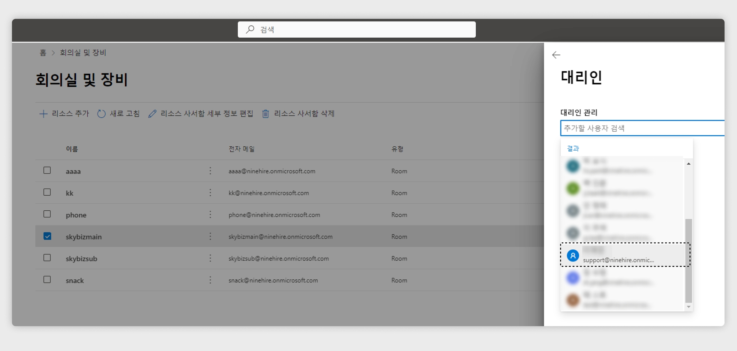
Task: Open more options for aaaa row
Action: [x=210, y=171]
